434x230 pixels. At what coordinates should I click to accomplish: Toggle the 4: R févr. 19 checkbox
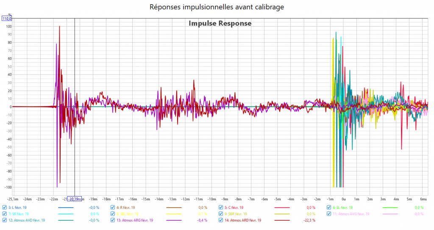pos(113,208)
